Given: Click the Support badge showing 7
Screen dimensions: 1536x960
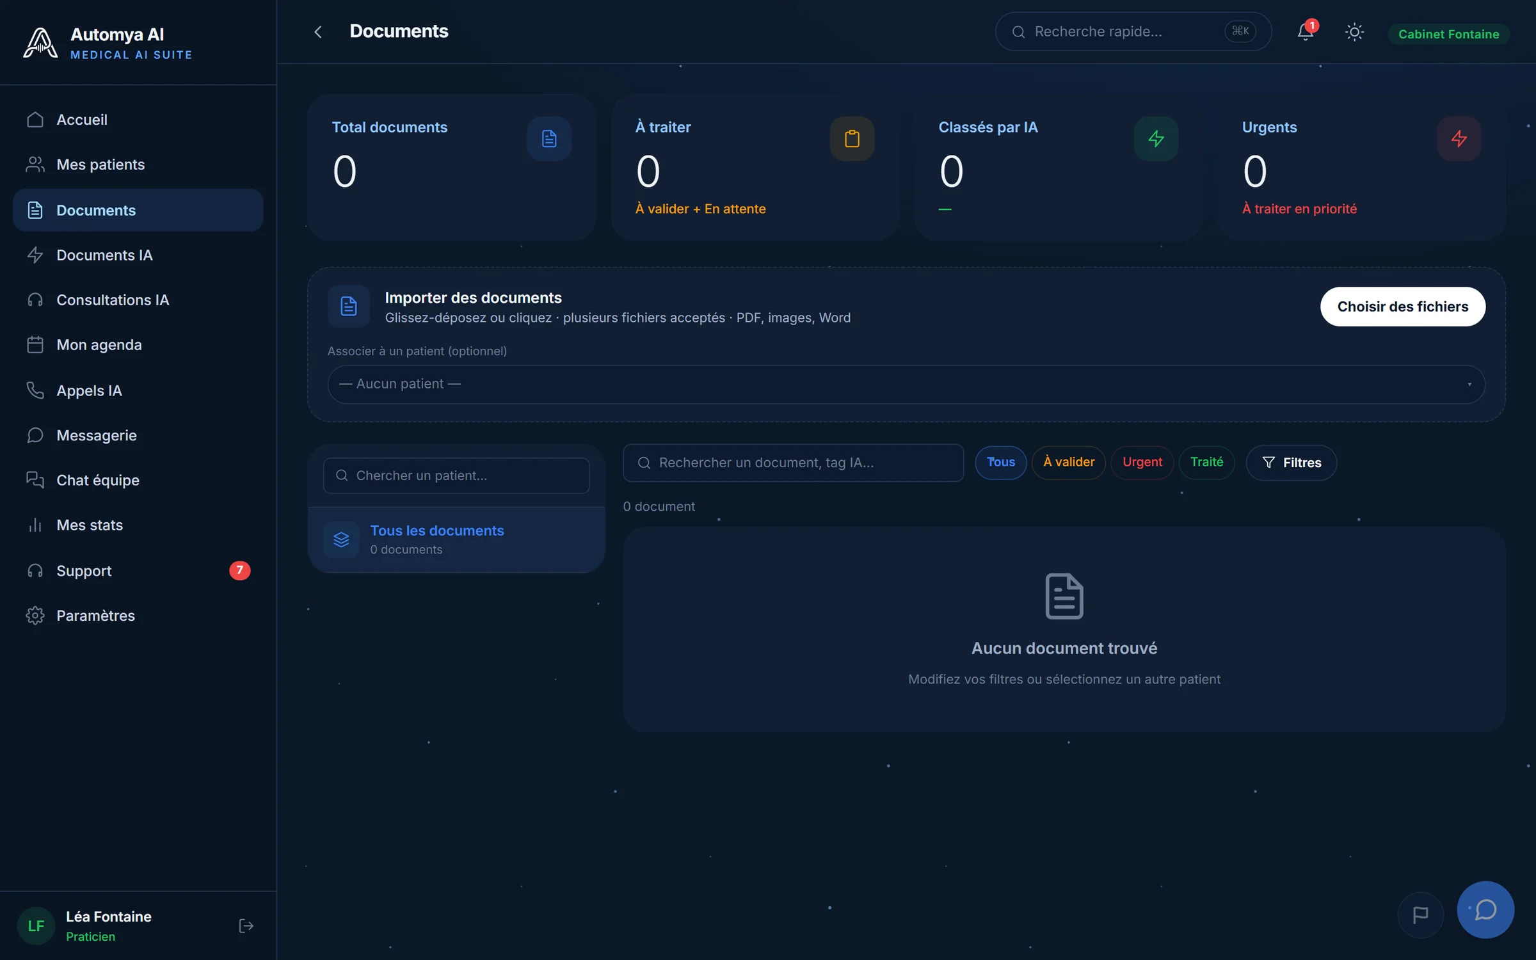Looking at the screenshot, I should click(x=239, y=570).
